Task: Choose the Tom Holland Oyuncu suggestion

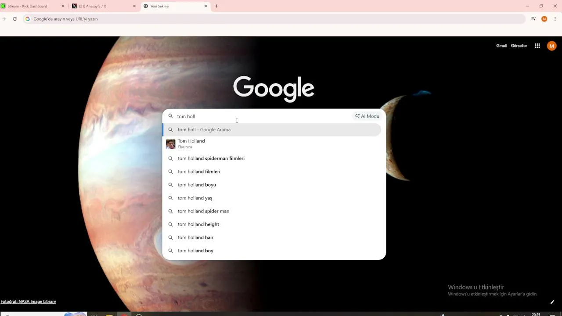Action: [x=272, y=144]
